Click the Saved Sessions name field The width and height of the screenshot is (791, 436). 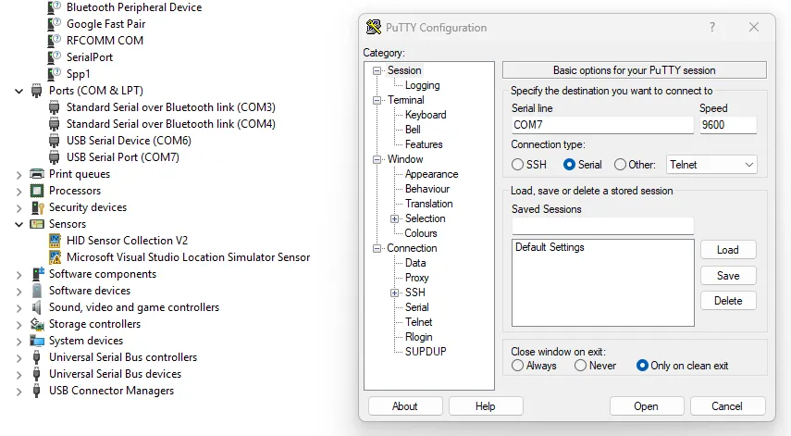click(602, 226)
